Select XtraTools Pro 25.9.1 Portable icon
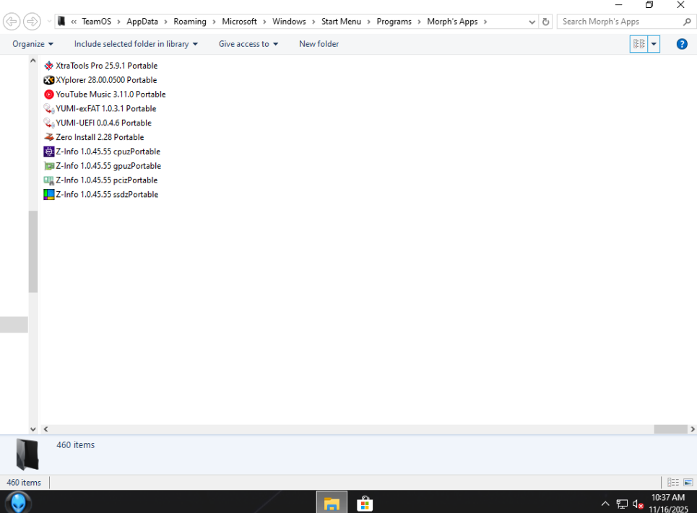697x513 pixels. [49, 66]
